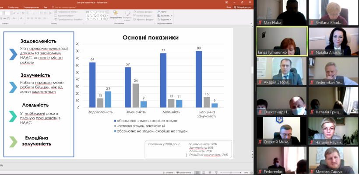Decrease the list indent level
This screenshot has height=175, width=359.
41,13
